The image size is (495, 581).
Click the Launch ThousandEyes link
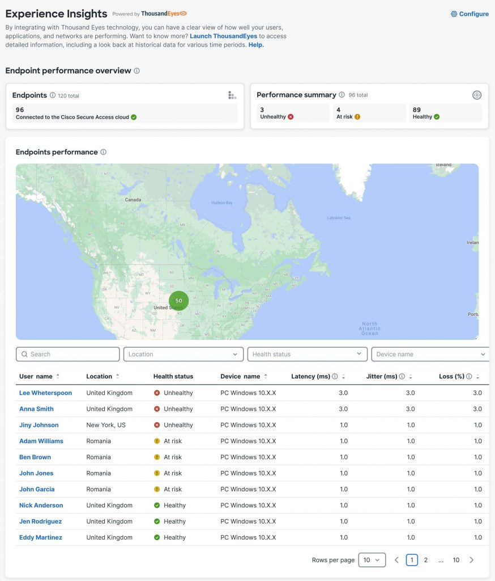223,36
